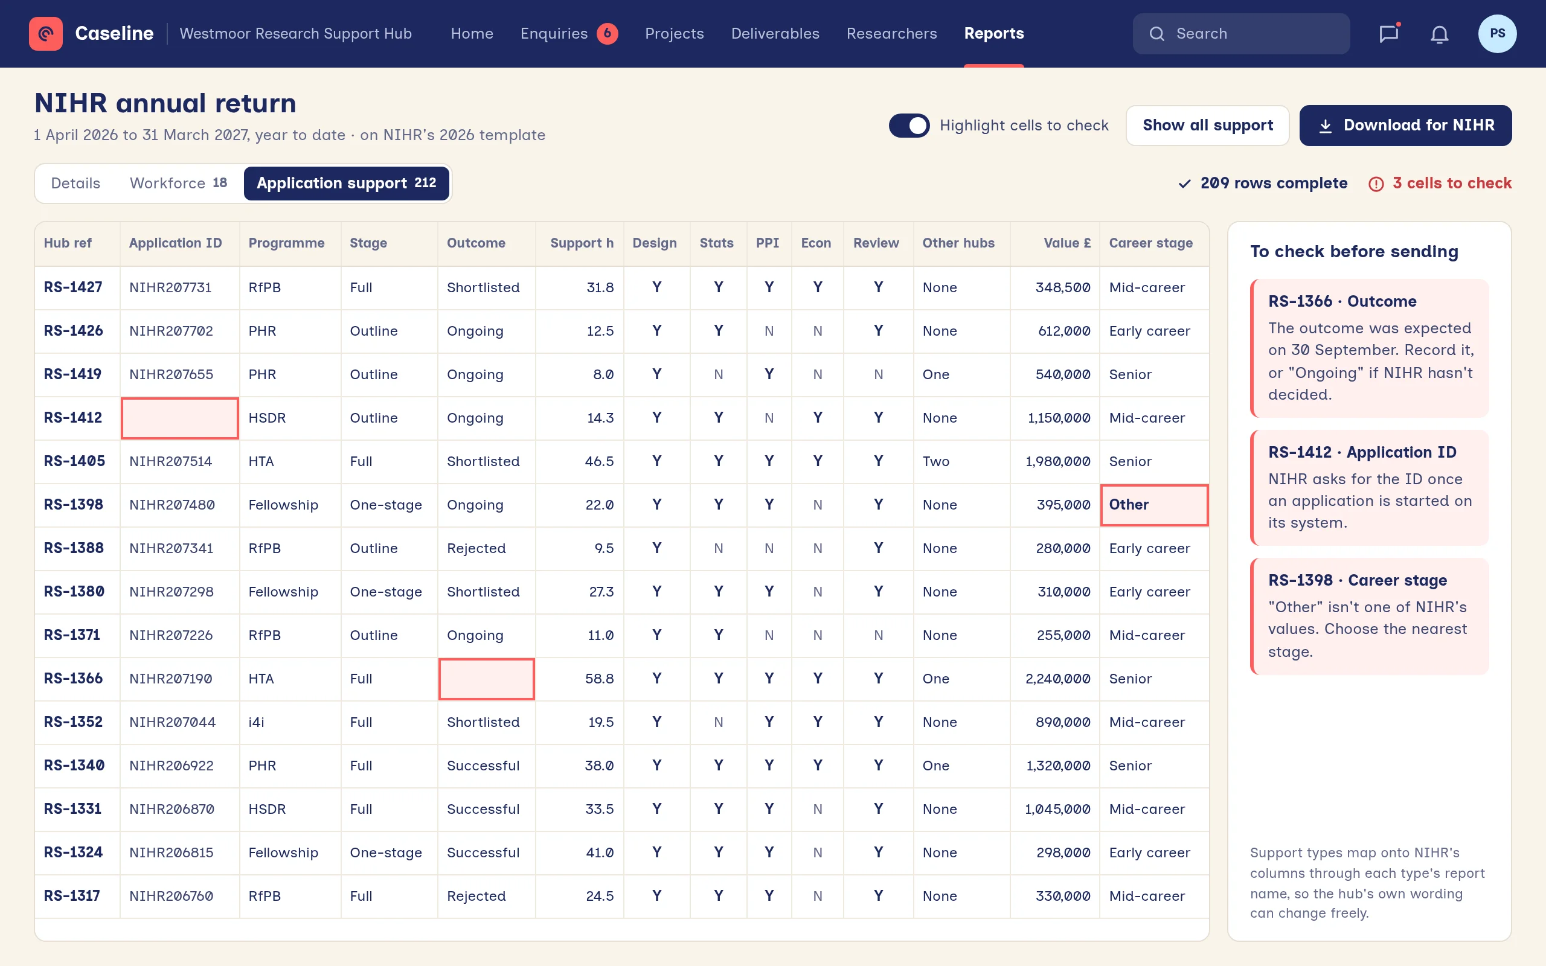Click the 209 rows complete text
1546x966 pixels.
click(1273, 184)
